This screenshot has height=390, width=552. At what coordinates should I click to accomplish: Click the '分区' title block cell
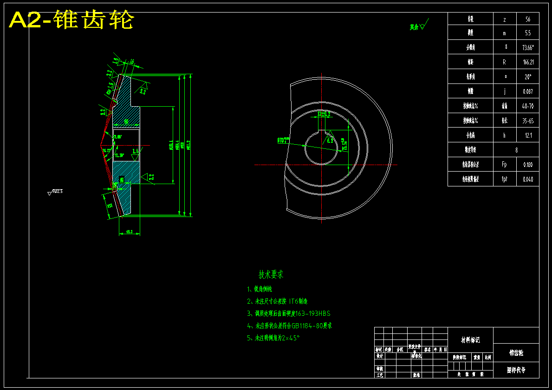pos(400,350)
